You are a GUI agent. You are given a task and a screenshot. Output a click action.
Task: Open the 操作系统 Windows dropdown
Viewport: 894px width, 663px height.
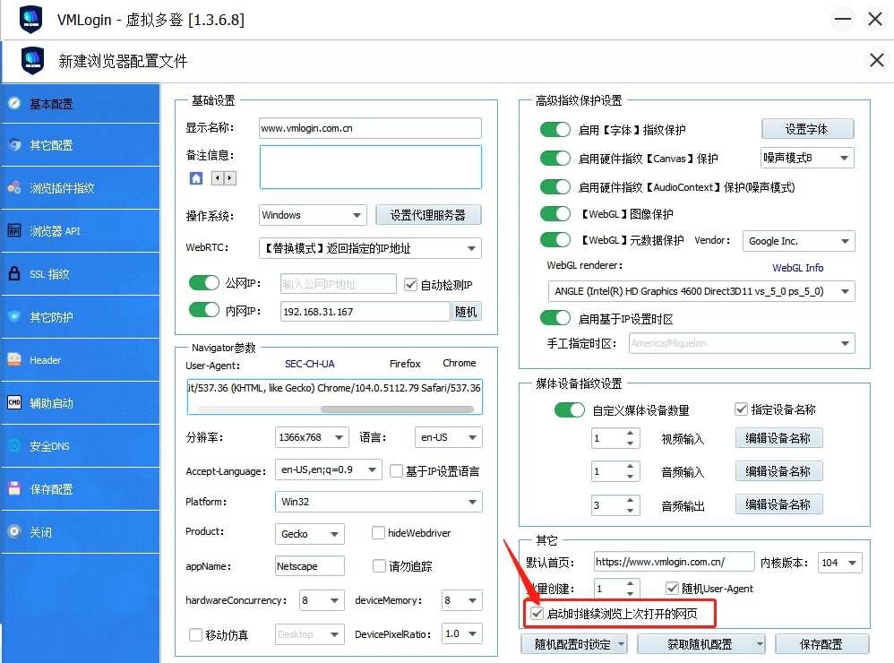pos(313,215)
